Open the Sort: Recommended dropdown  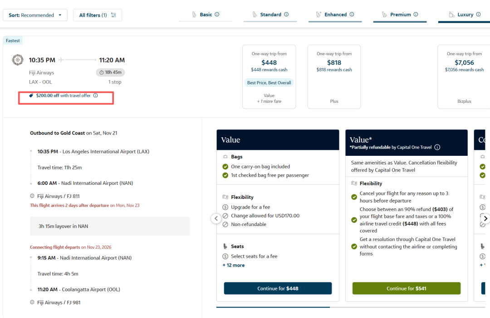click(x=35, y=15)
